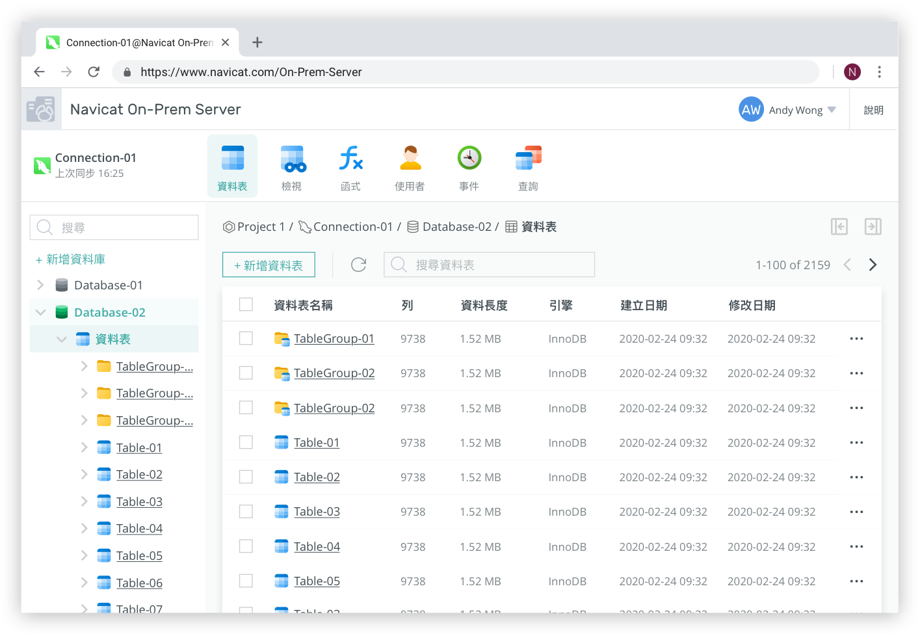The image size is (920, 634).
Task: Open the Table-04 link in the list
Action: 317,547
